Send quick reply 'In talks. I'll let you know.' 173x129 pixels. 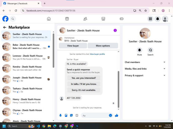click(x=84, y=84)
